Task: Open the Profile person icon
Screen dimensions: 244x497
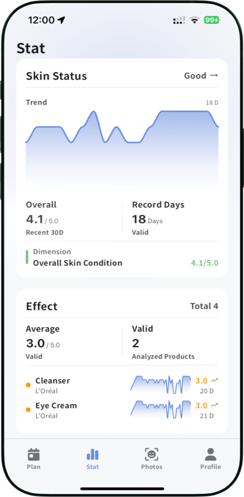Action: [x=210, y=454]
